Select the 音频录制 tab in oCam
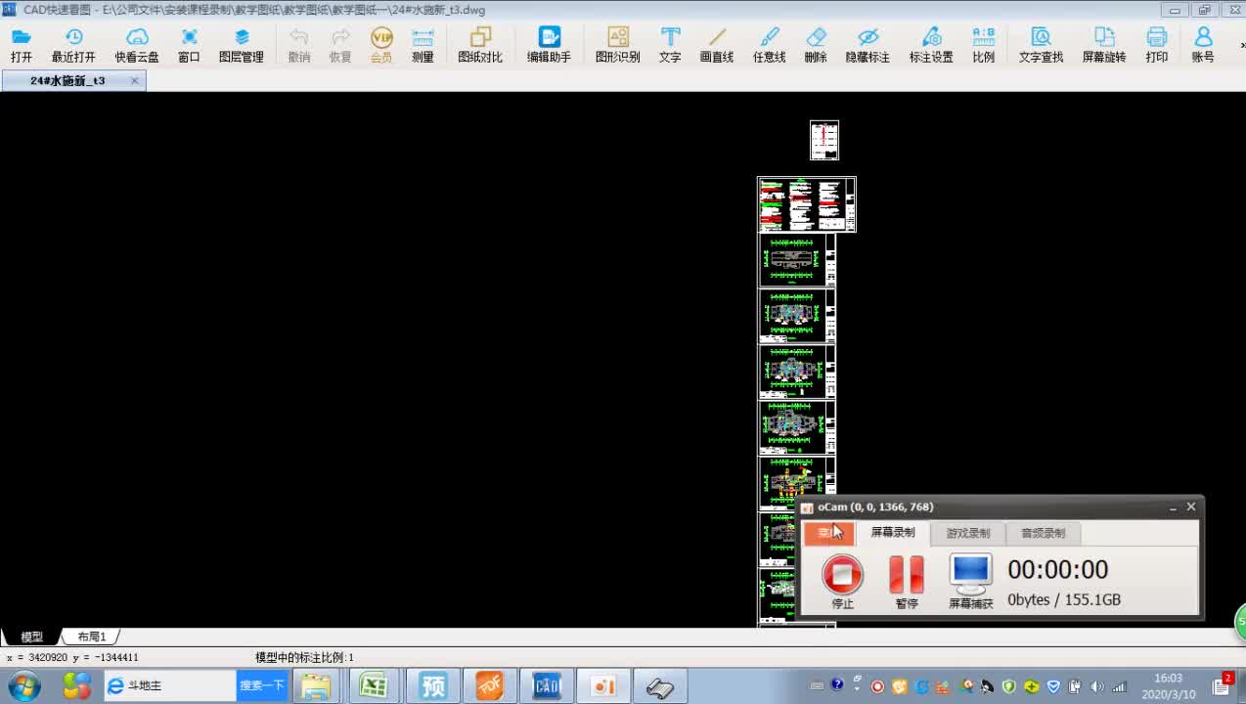The width and height of the screenshot is (1246, 704). click(1043, 533)
